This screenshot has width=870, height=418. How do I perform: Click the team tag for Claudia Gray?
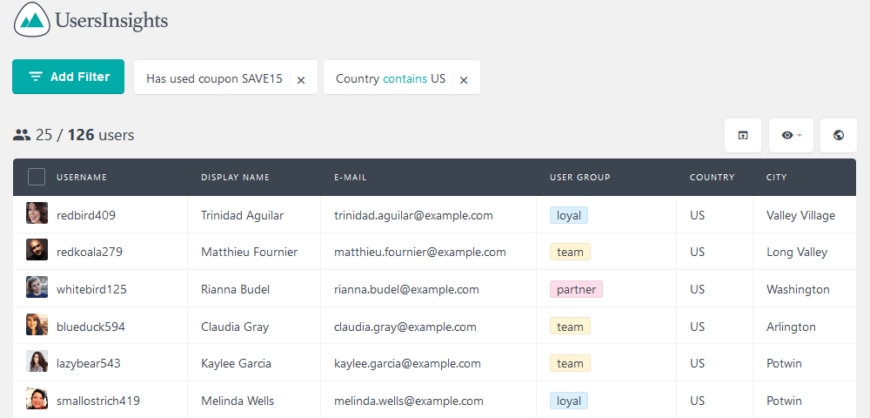[x=570, y=327]
